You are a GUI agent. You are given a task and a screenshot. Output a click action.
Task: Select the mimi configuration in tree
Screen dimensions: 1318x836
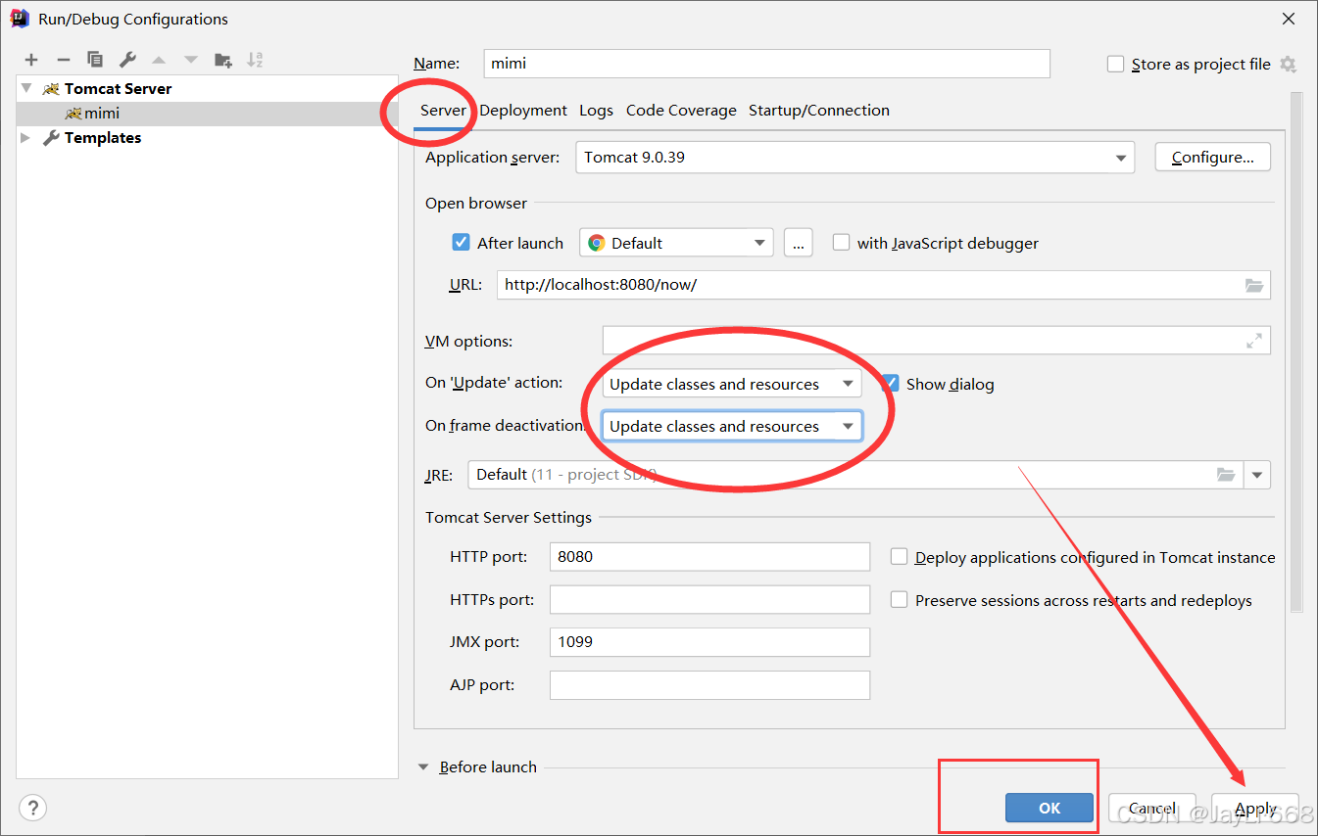click(208, 114)
